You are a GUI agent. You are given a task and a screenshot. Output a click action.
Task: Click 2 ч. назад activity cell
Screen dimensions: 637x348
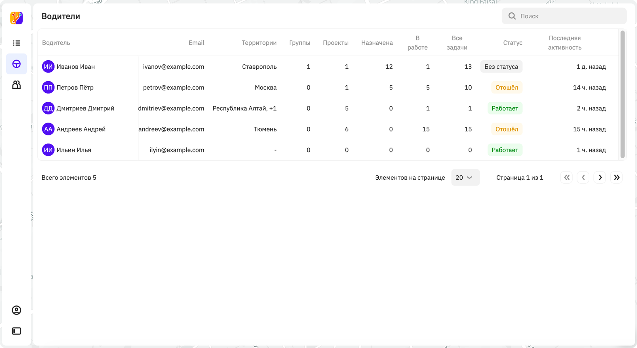591,108
